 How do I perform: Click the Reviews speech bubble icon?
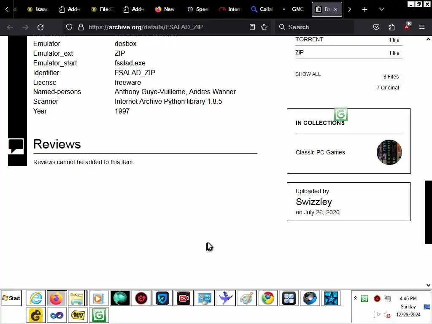coord(16,146)
